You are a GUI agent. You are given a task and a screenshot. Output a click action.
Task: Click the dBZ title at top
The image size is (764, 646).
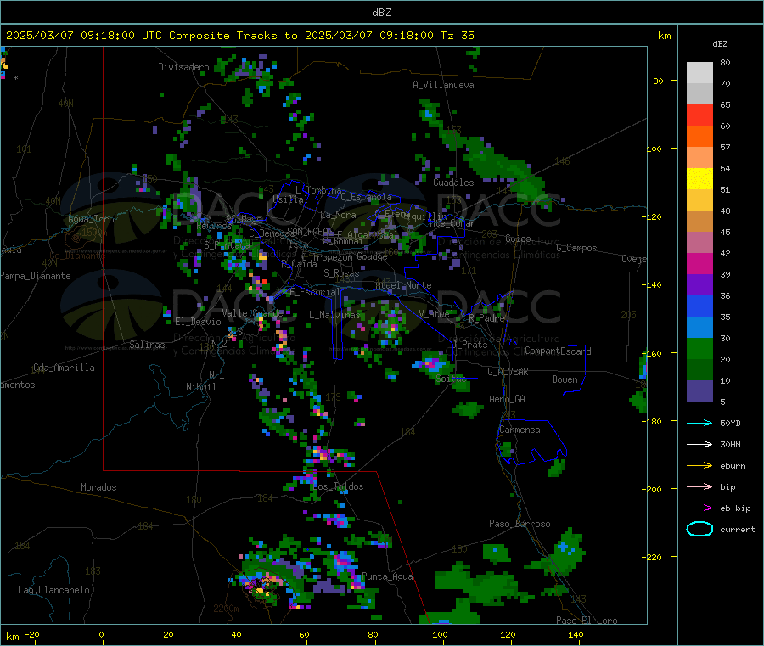click(x=381, y=13)
